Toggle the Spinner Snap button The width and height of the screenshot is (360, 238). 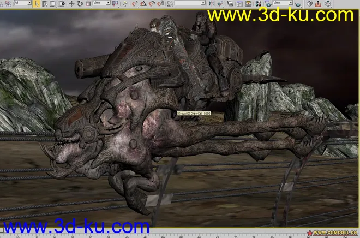[160, 3]
